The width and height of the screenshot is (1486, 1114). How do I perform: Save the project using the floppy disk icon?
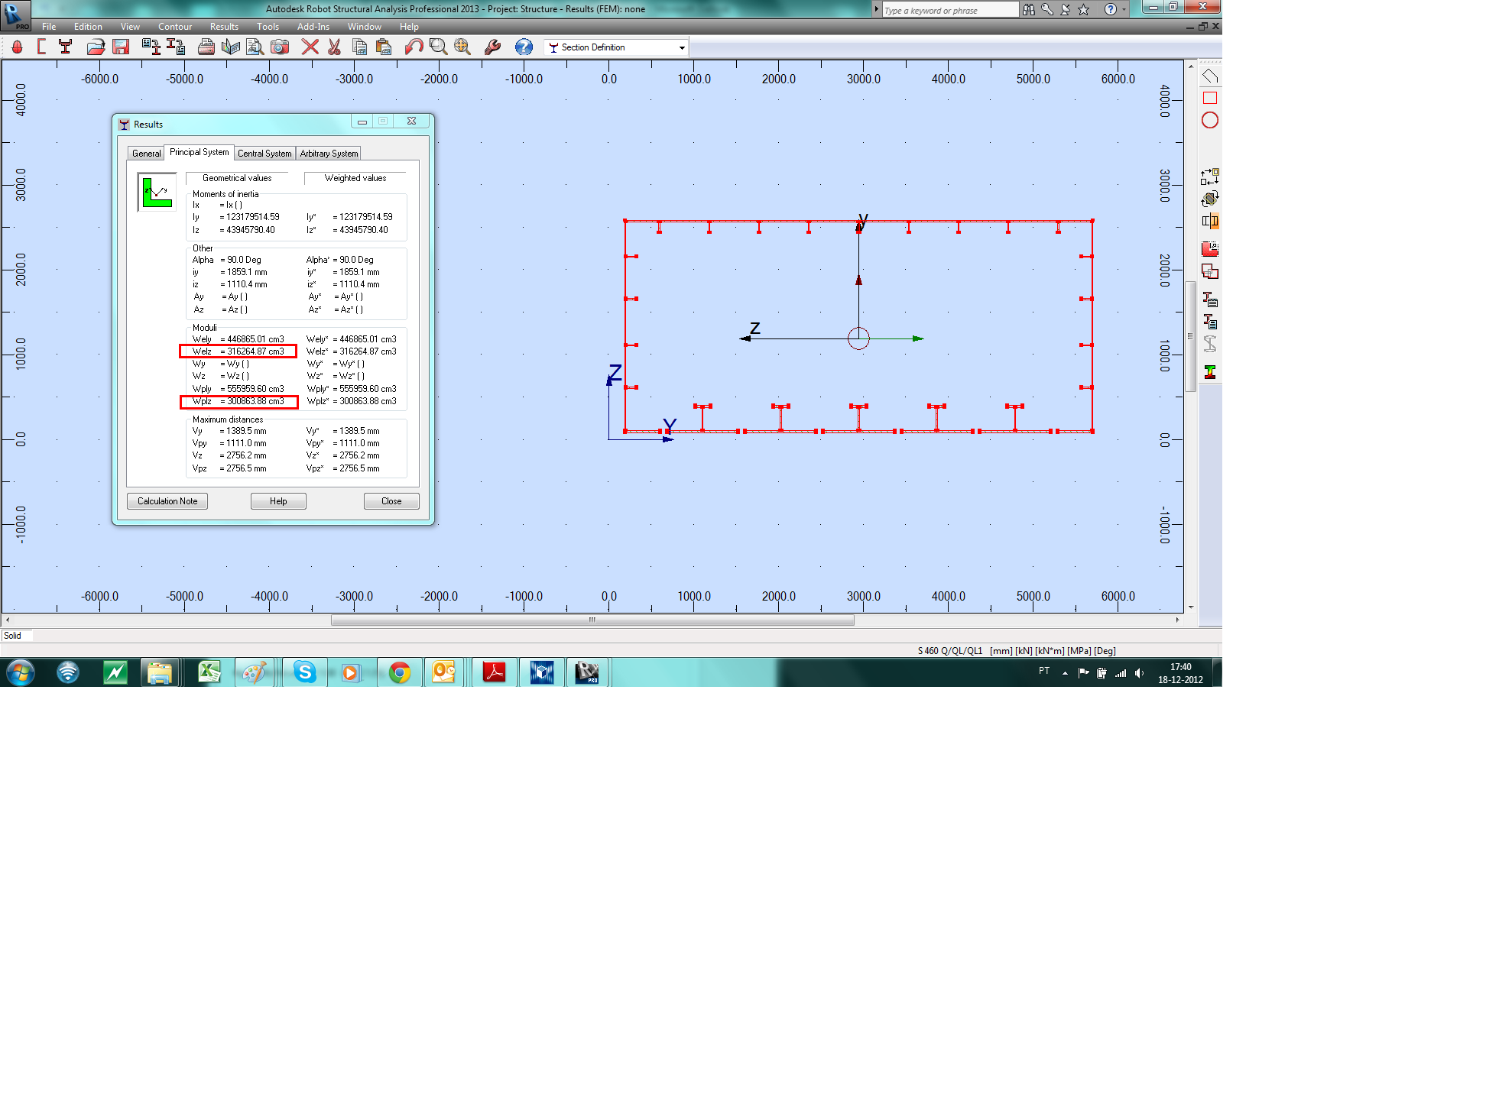[x=121, y=47]
